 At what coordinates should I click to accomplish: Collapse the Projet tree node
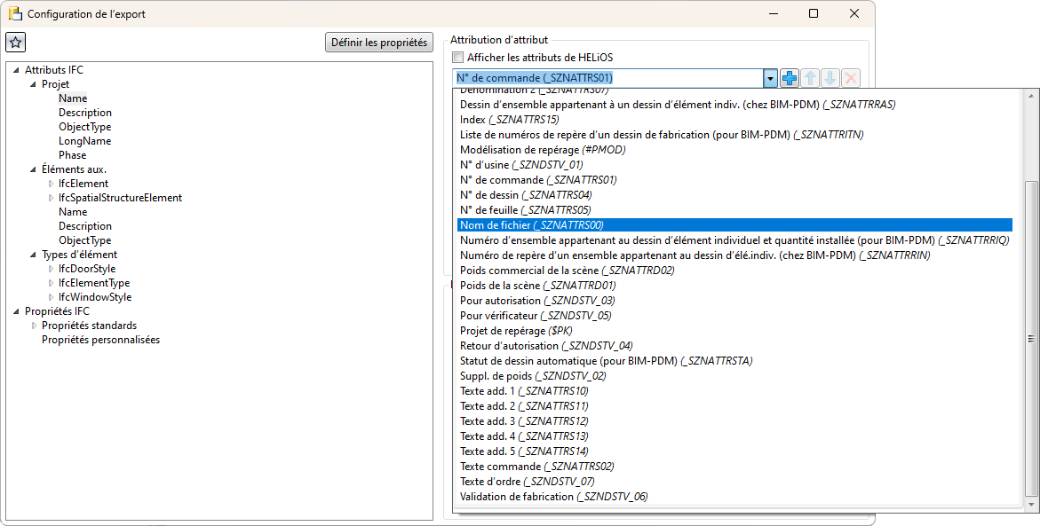coord(33,84)
